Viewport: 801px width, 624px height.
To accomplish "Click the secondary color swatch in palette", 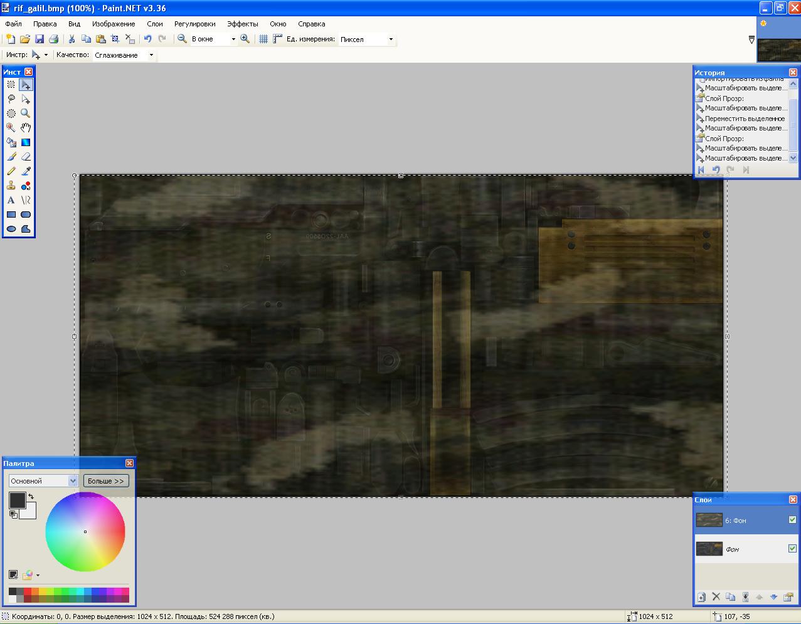I will [30, 513].
